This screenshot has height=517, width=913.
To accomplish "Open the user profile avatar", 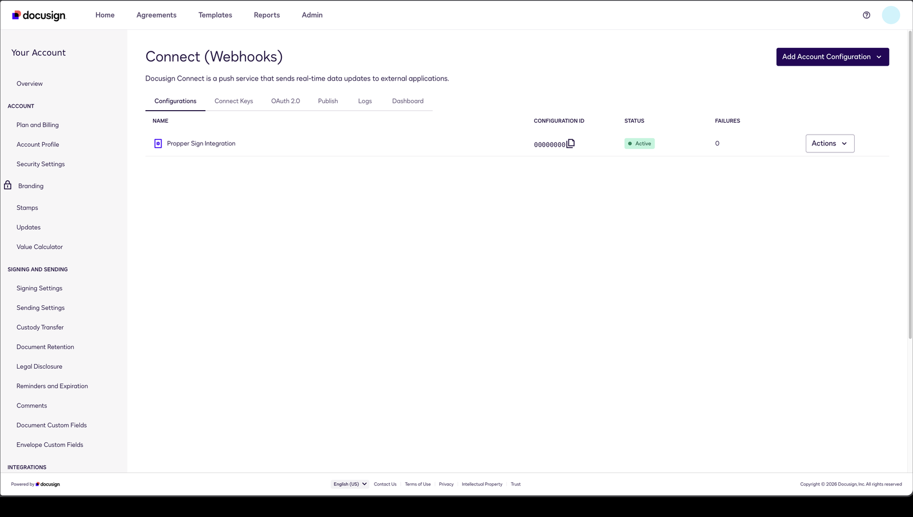I will coord(891,15).
